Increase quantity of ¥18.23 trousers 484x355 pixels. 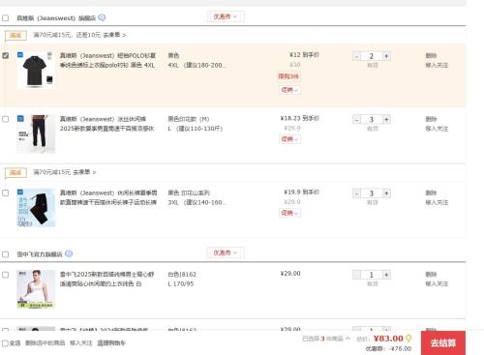click(386, 120)
